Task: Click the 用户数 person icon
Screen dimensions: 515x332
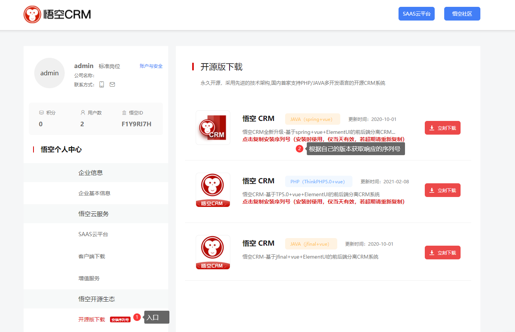Action: click(83, 113)
